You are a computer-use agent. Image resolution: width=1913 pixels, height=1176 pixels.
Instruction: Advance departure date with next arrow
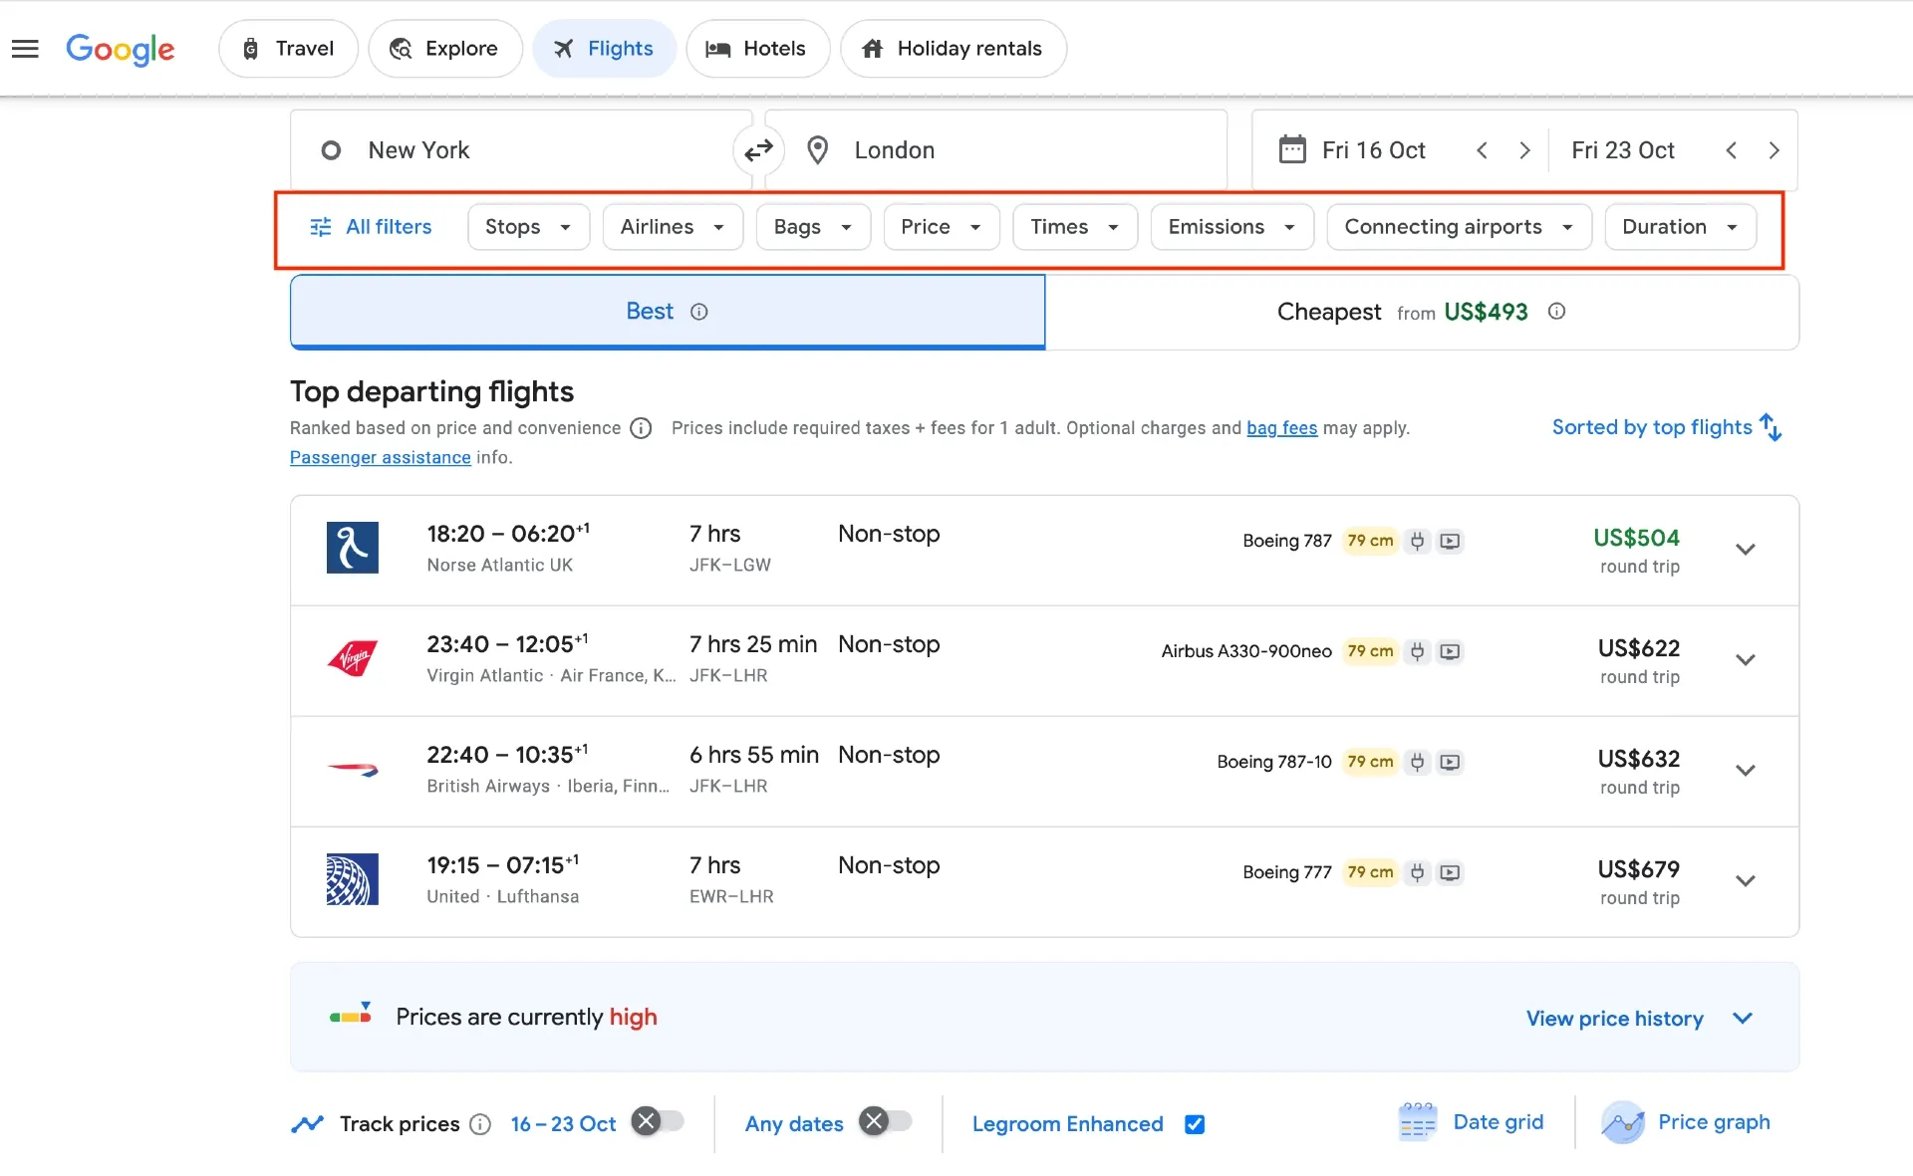point(1524,150)
